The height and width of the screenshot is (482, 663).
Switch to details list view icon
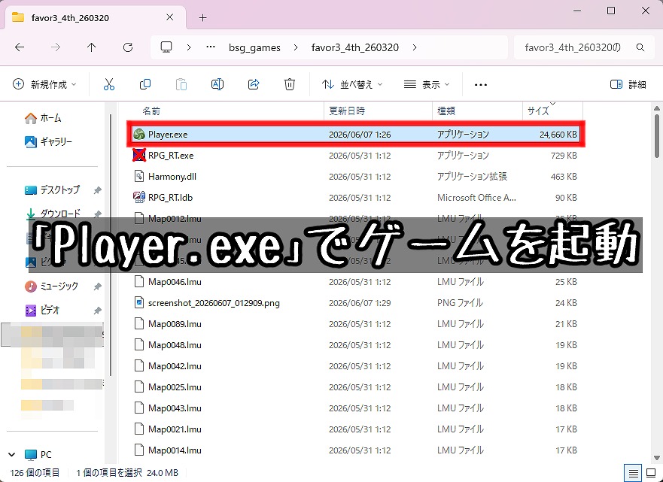coord(633,473)
